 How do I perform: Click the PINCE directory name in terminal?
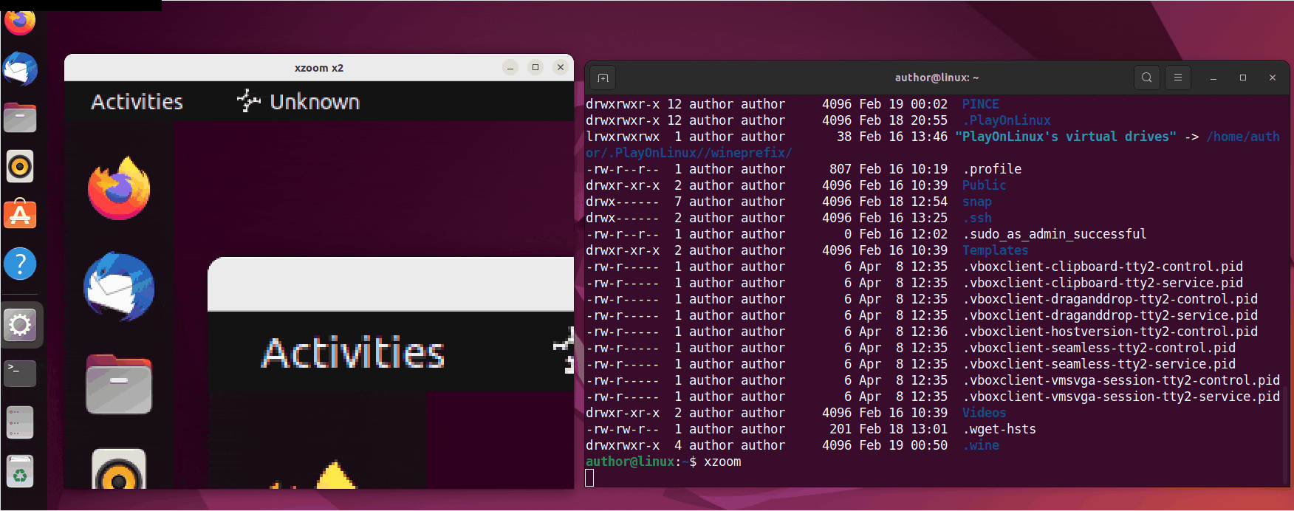coord(980,104)
